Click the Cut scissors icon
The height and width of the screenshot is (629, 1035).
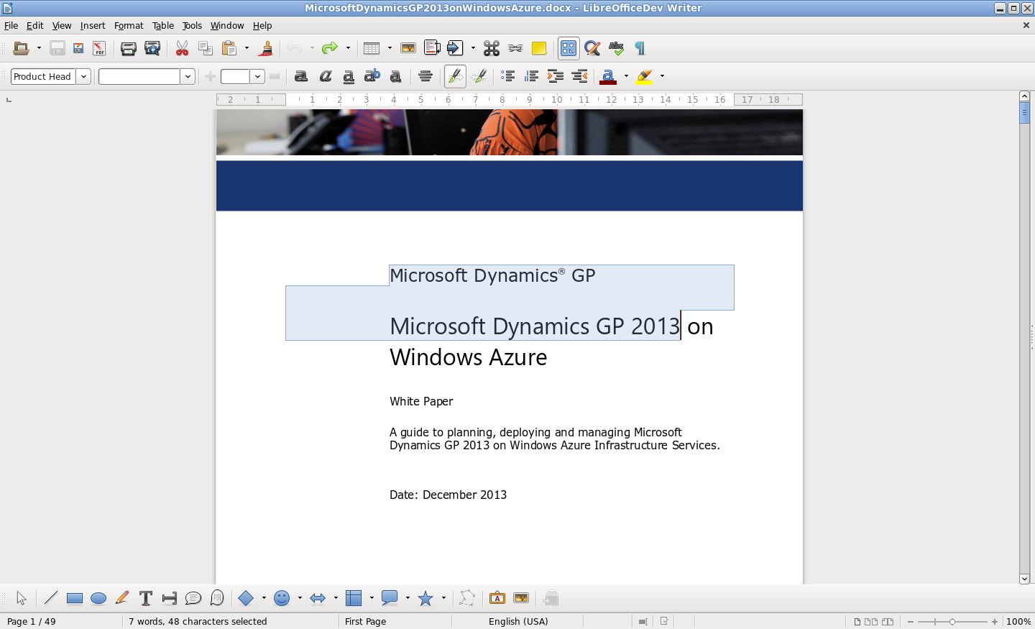(x=182, y=49)
